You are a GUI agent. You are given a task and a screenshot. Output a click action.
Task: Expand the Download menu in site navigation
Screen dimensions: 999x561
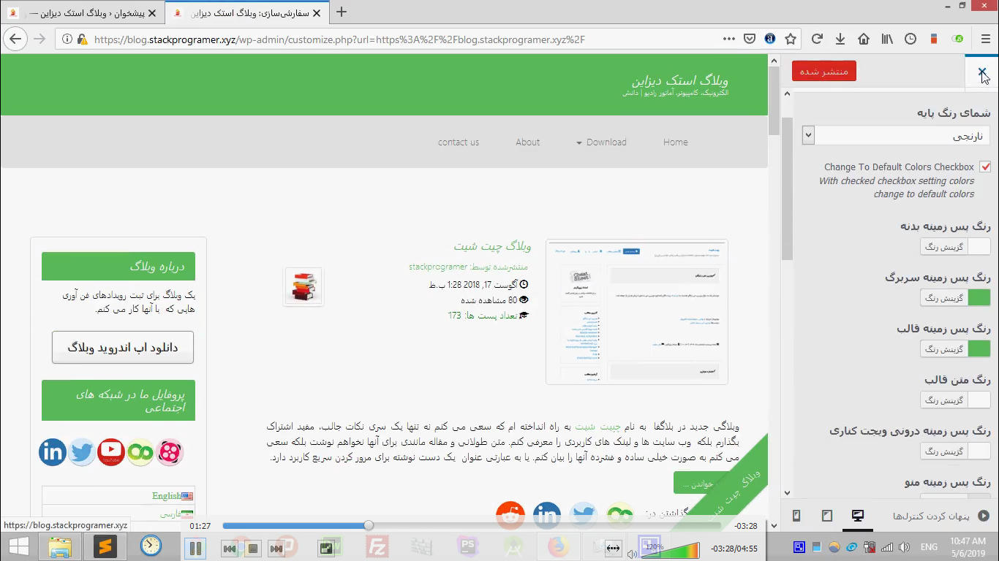coord(601,142)
